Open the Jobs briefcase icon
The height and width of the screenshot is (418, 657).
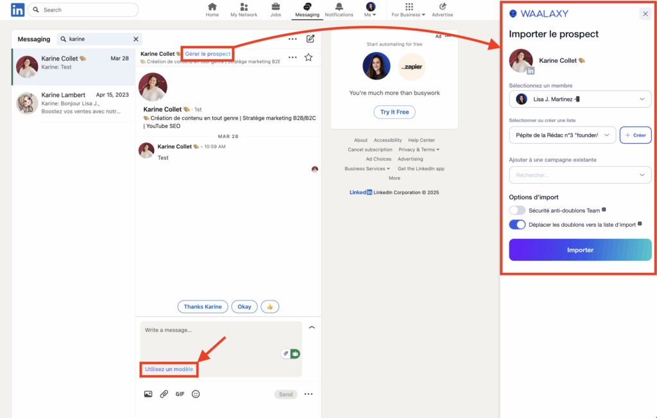tap(275, 8)
